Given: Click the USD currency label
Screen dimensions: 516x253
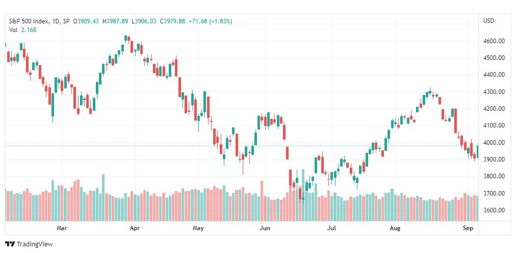Looking at the screenshot, I should pos(488,21).
